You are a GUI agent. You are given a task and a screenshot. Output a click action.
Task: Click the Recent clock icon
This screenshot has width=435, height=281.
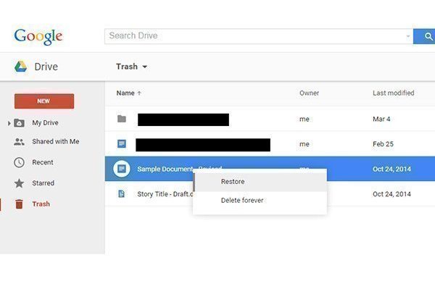(19, 162)
